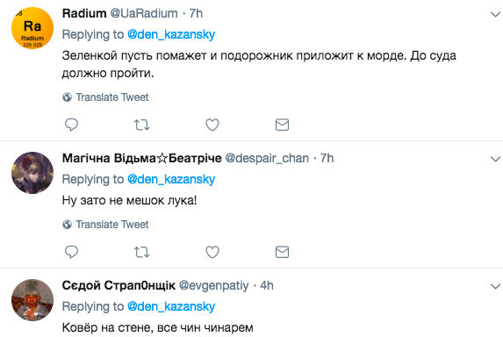503x337 pixels.
Task: Send Radium's tweet via envelope message icon
Action: (x=283, y=125)
